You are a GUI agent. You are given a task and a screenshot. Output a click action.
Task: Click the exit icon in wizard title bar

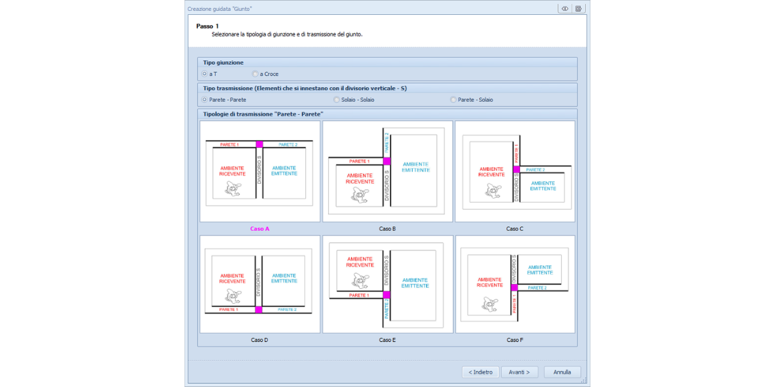579,8
